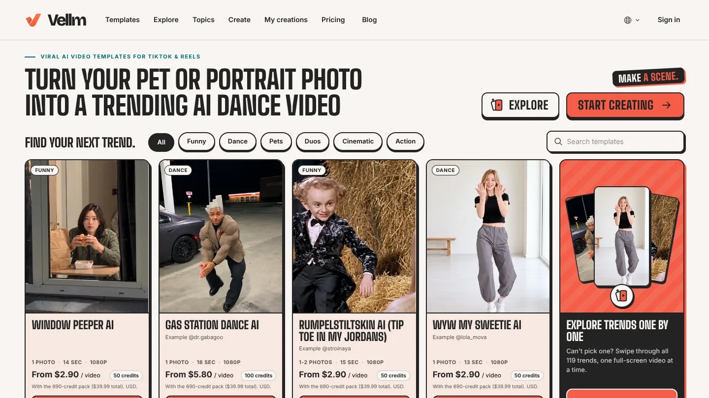
Task: Open My creations page
Action: (286, 20)
